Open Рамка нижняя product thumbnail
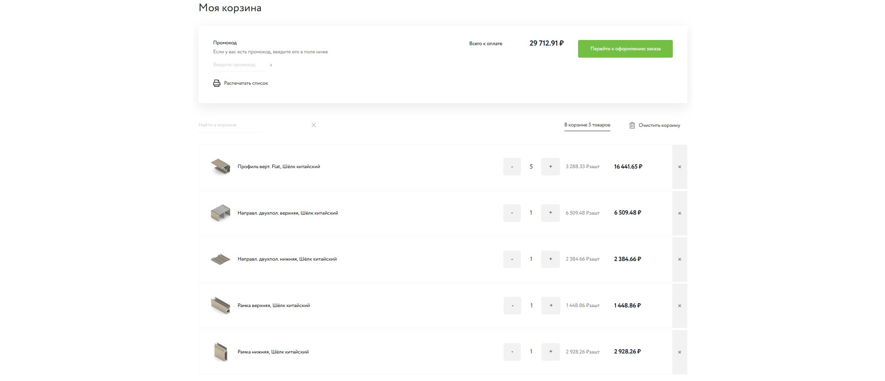This screenshot has width=885, height=381. [220, 352]
